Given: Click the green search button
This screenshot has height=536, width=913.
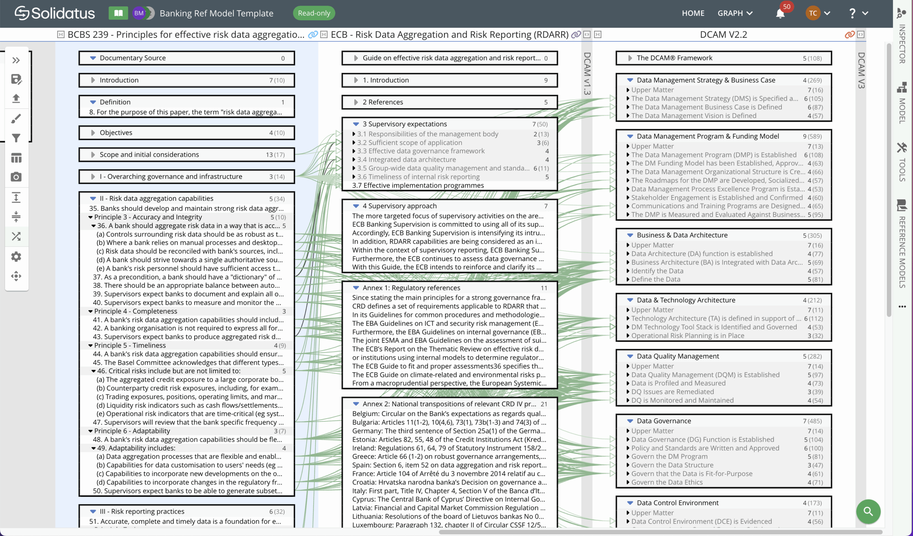Looking at the screenshot, I should pos(868,511).
